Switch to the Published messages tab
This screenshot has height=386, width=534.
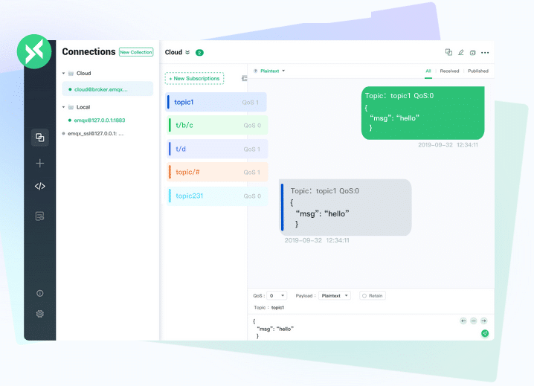tap(477, 71)
